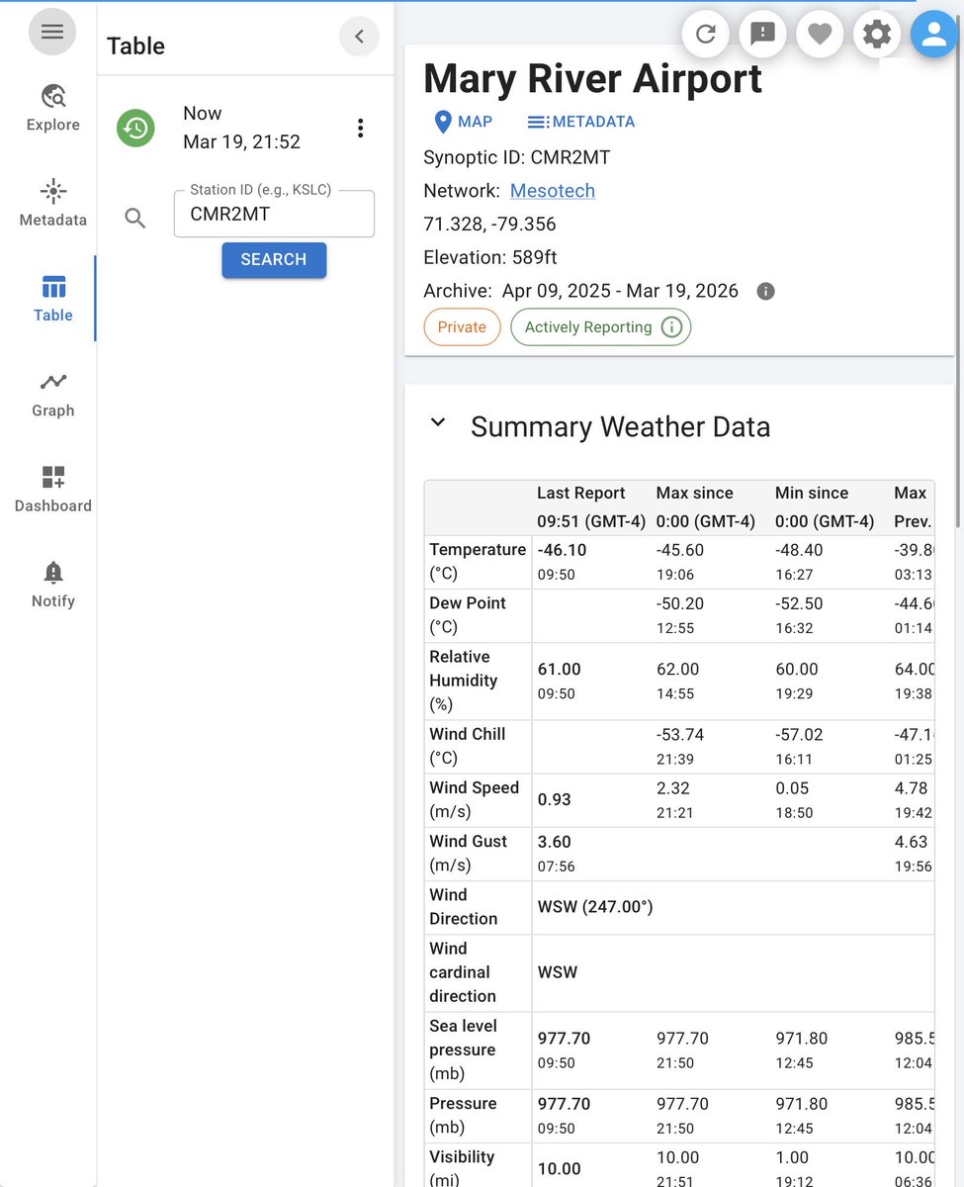This screenshot has width=964, height=1187.
Task: Click the search magnifier icon
Action: coord(135,219)
